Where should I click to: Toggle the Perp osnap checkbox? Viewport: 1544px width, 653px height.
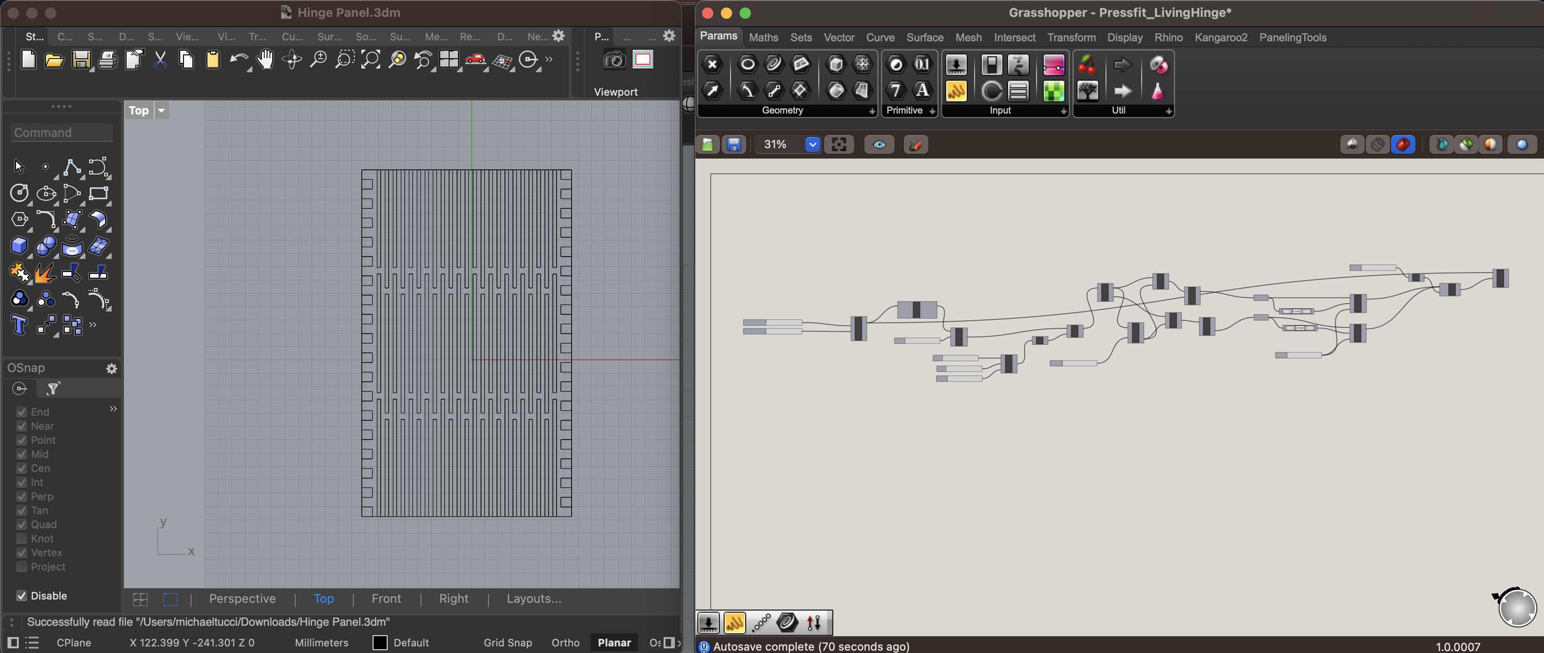22,496
